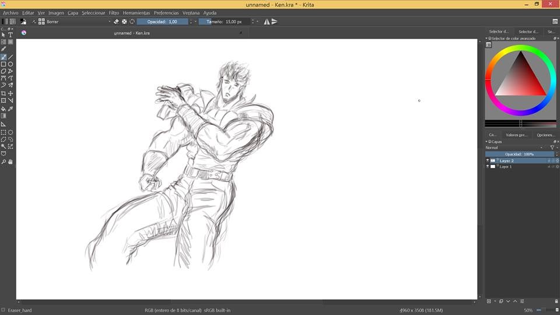Select the Dynamic Brush tool
Viewport: 560px width, 315px height.
[x=3, y=85]
